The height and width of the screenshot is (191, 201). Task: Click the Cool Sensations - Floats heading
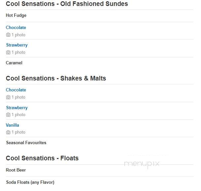pyautogui.click(x=42, y=158)
